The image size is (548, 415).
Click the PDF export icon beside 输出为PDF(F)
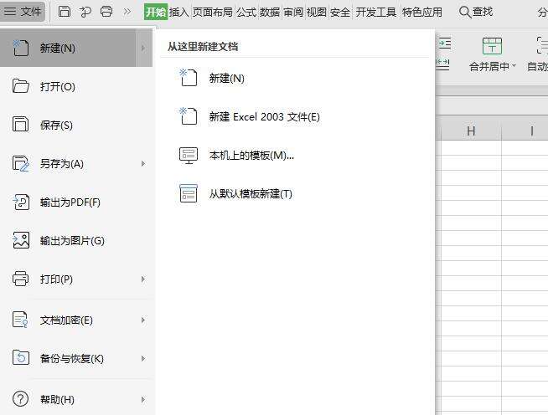tap(21, 202)
